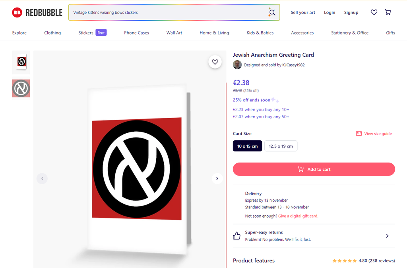This screenshot has width=407, height=268.
Task: Favorite this greeting card with heart
Action: pos(215,62)
